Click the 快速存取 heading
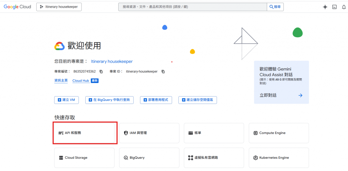Viewport: 348px width, 171px height. coord(65,118)
